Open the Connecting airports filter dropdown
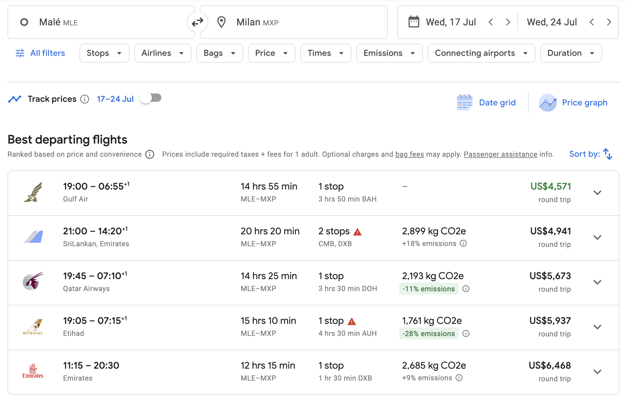627x400 pixels. click(481, 53)
